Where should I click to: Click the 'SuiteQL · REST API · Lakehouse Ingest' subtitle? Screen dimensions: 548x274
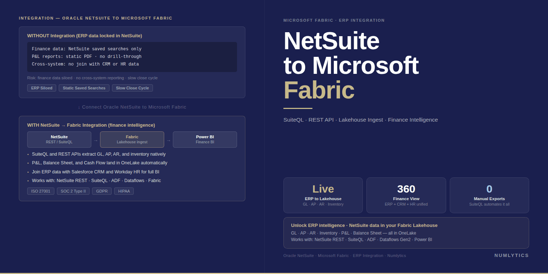(x=361, y=120)
